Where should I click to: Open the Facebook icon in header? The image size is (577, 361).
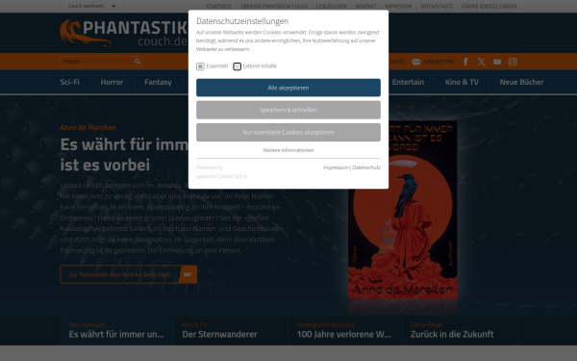tap(465, 62)
